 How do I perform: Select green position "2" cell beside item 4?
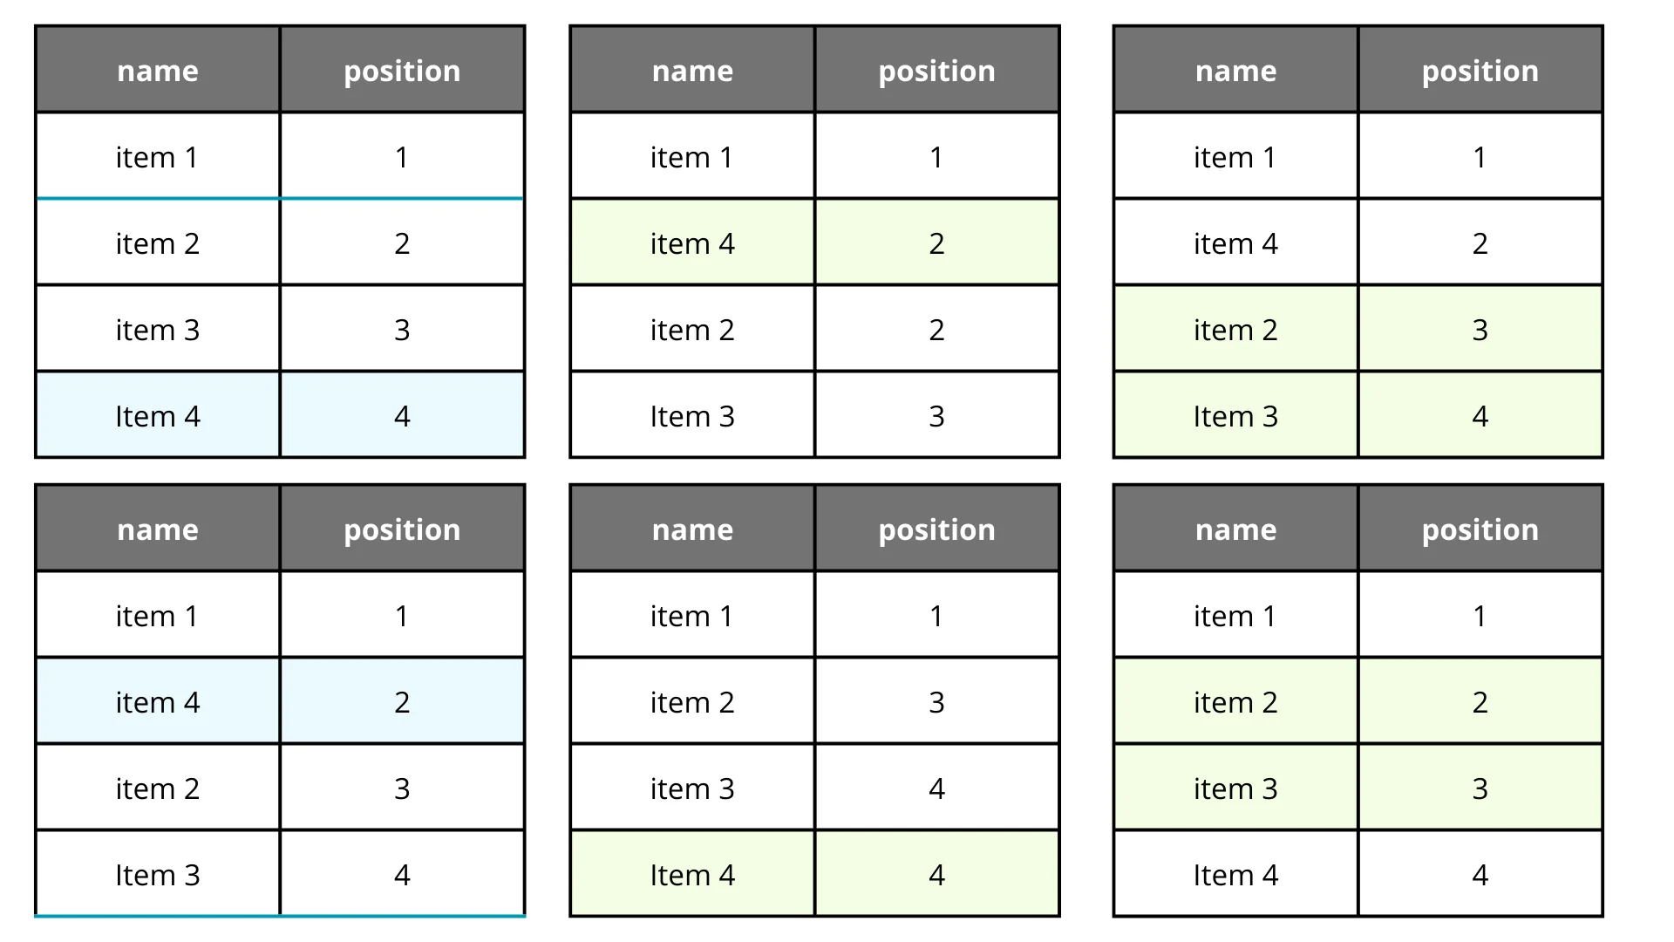pos(936,243)
